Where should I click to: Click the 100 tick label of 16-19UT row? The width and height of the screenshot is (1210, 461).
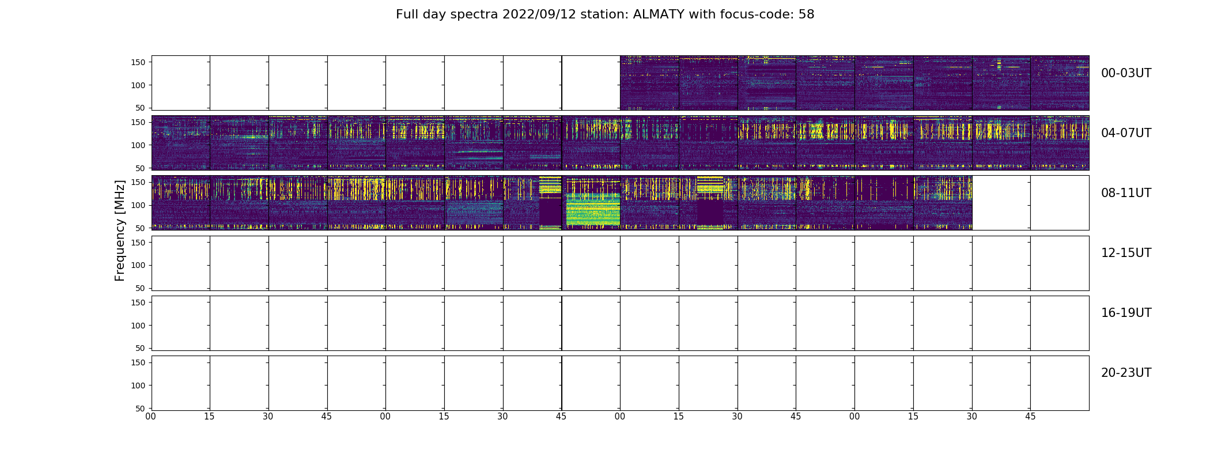[x=139, y=326]
